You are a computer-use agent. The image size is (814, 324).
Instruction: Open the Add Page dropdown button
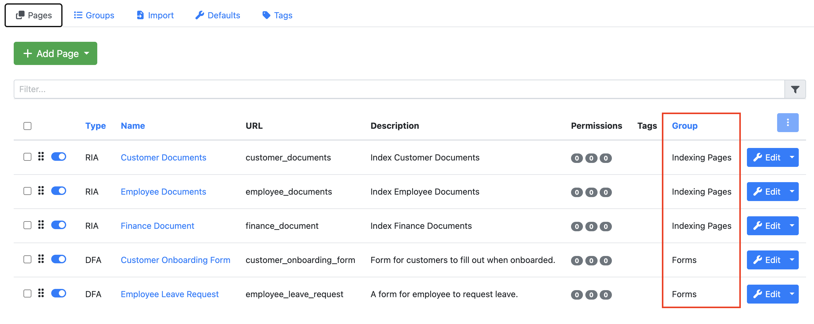point(55,53)
